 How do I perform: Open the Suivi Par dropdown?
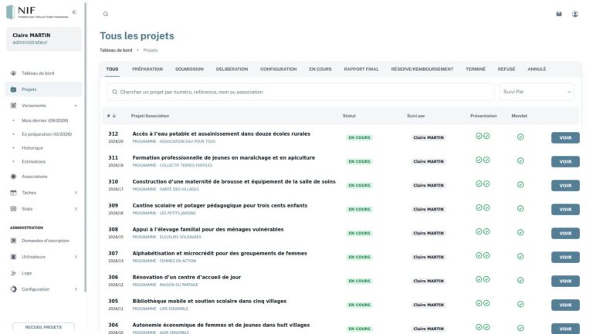[x=537, y=92]
